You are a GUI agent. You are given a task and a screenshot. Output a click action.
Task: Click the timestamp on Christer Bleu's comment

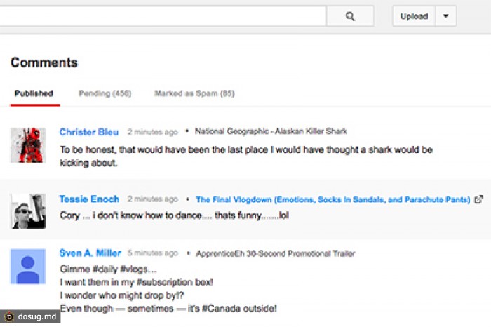[153, 132]
